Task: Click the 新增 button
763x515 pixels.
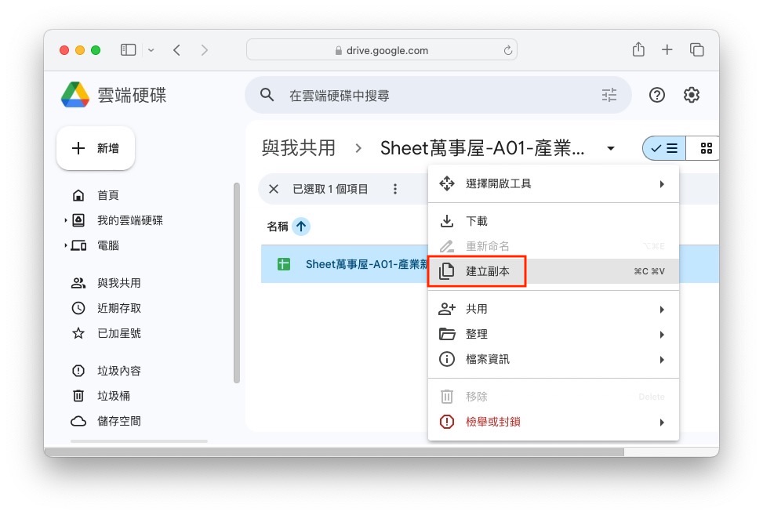Action: [x=96, y=148]
